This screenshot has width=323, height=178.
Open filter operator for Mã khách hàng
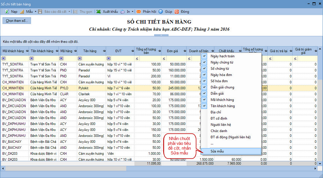pos(3,59)
